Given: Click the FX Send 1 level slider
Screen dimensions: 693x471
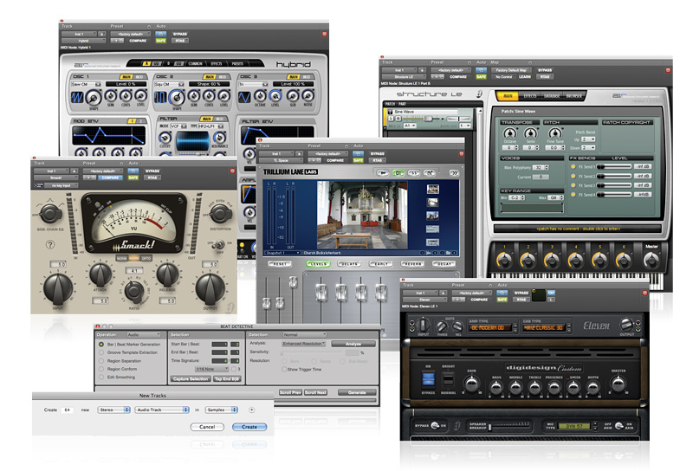Looking at the screenshot, I should pos(614,166).
